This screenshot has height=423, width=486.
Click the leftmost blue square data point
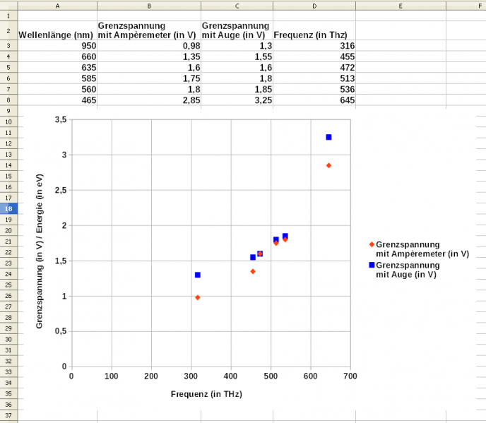click(198, 275)
